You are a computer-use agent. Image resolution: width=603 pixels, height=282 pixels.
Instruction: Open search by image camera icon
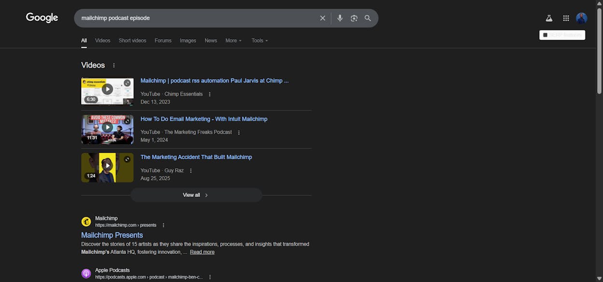354,18
